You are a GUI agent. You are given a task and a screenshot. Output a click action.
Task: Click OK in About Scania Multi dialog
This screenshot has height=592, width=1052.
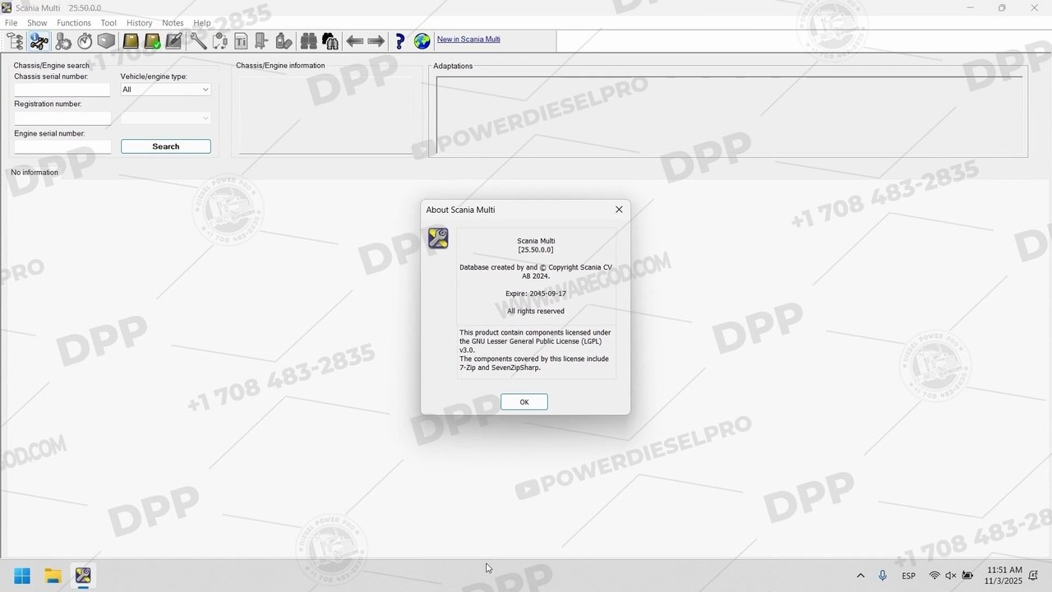pos(524,401)
